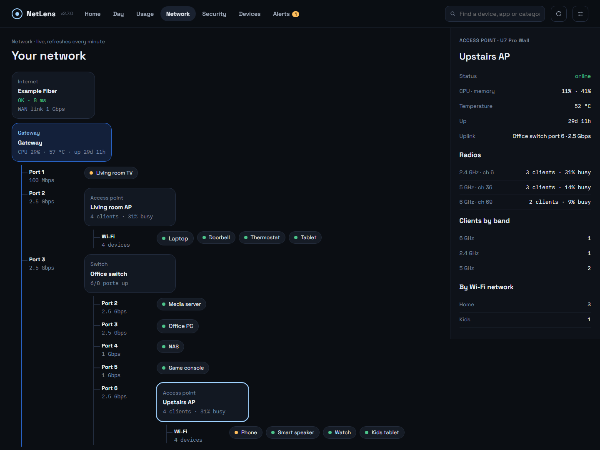Click the Media server device chip
This screenshot has width=600, height=450.
click(181, 304)
